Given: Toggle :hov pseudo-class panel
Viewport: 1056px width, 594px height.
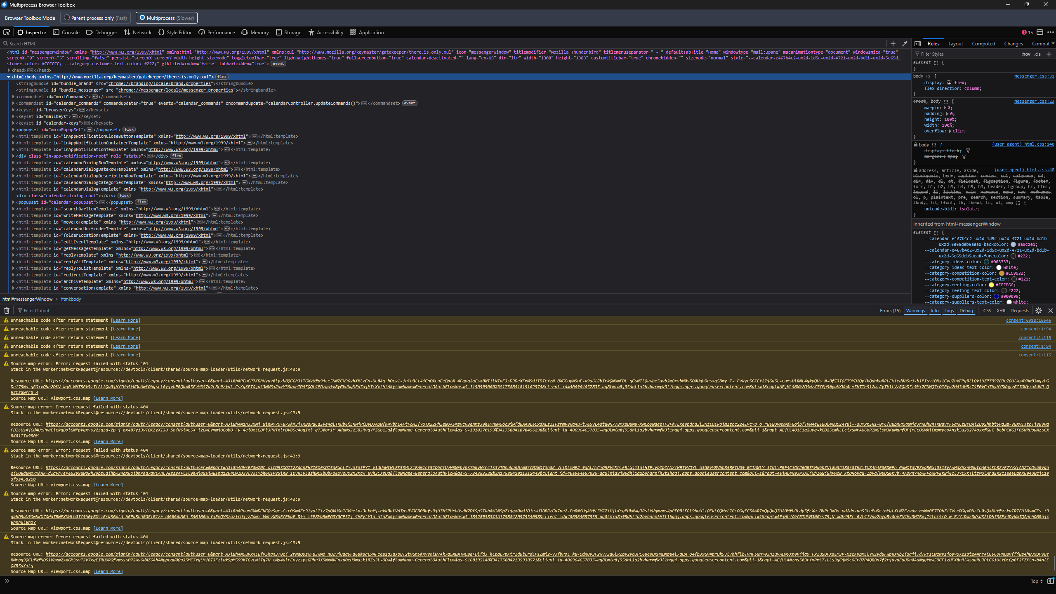Looking at the screenshot, I should click(x=1025, y=54).
